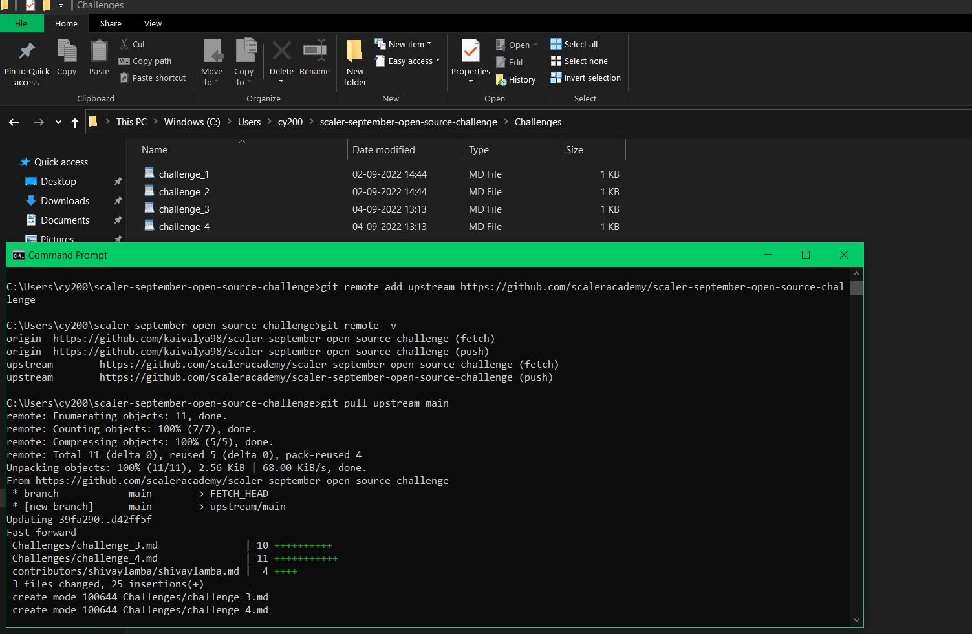Click Select all
The width and height of the screenshot is (972, 634).
click(574, 44)
